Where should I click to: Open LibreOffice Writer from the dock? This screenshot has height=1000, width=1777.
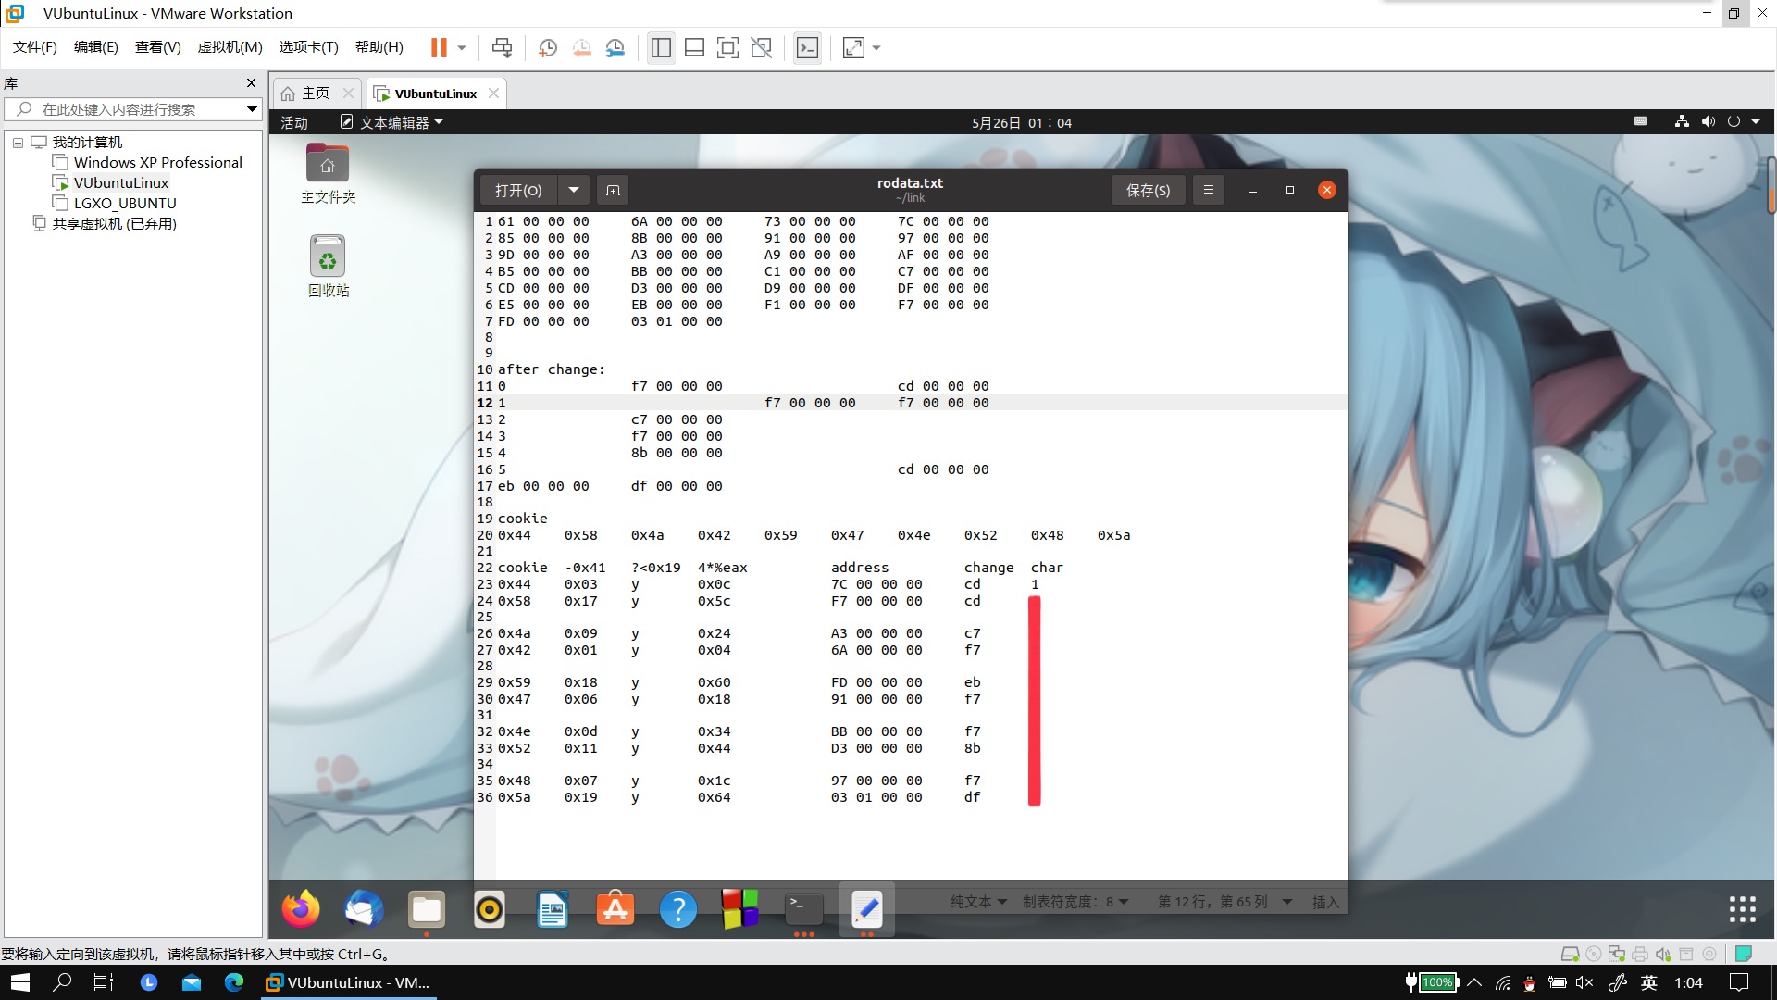[553, 909]
